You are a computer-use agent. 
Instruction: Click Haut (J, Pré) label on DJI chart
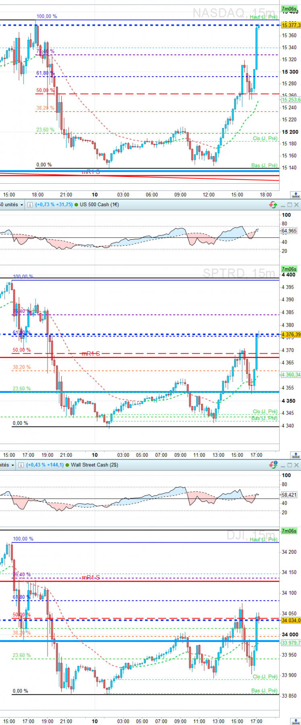[264, 539]
